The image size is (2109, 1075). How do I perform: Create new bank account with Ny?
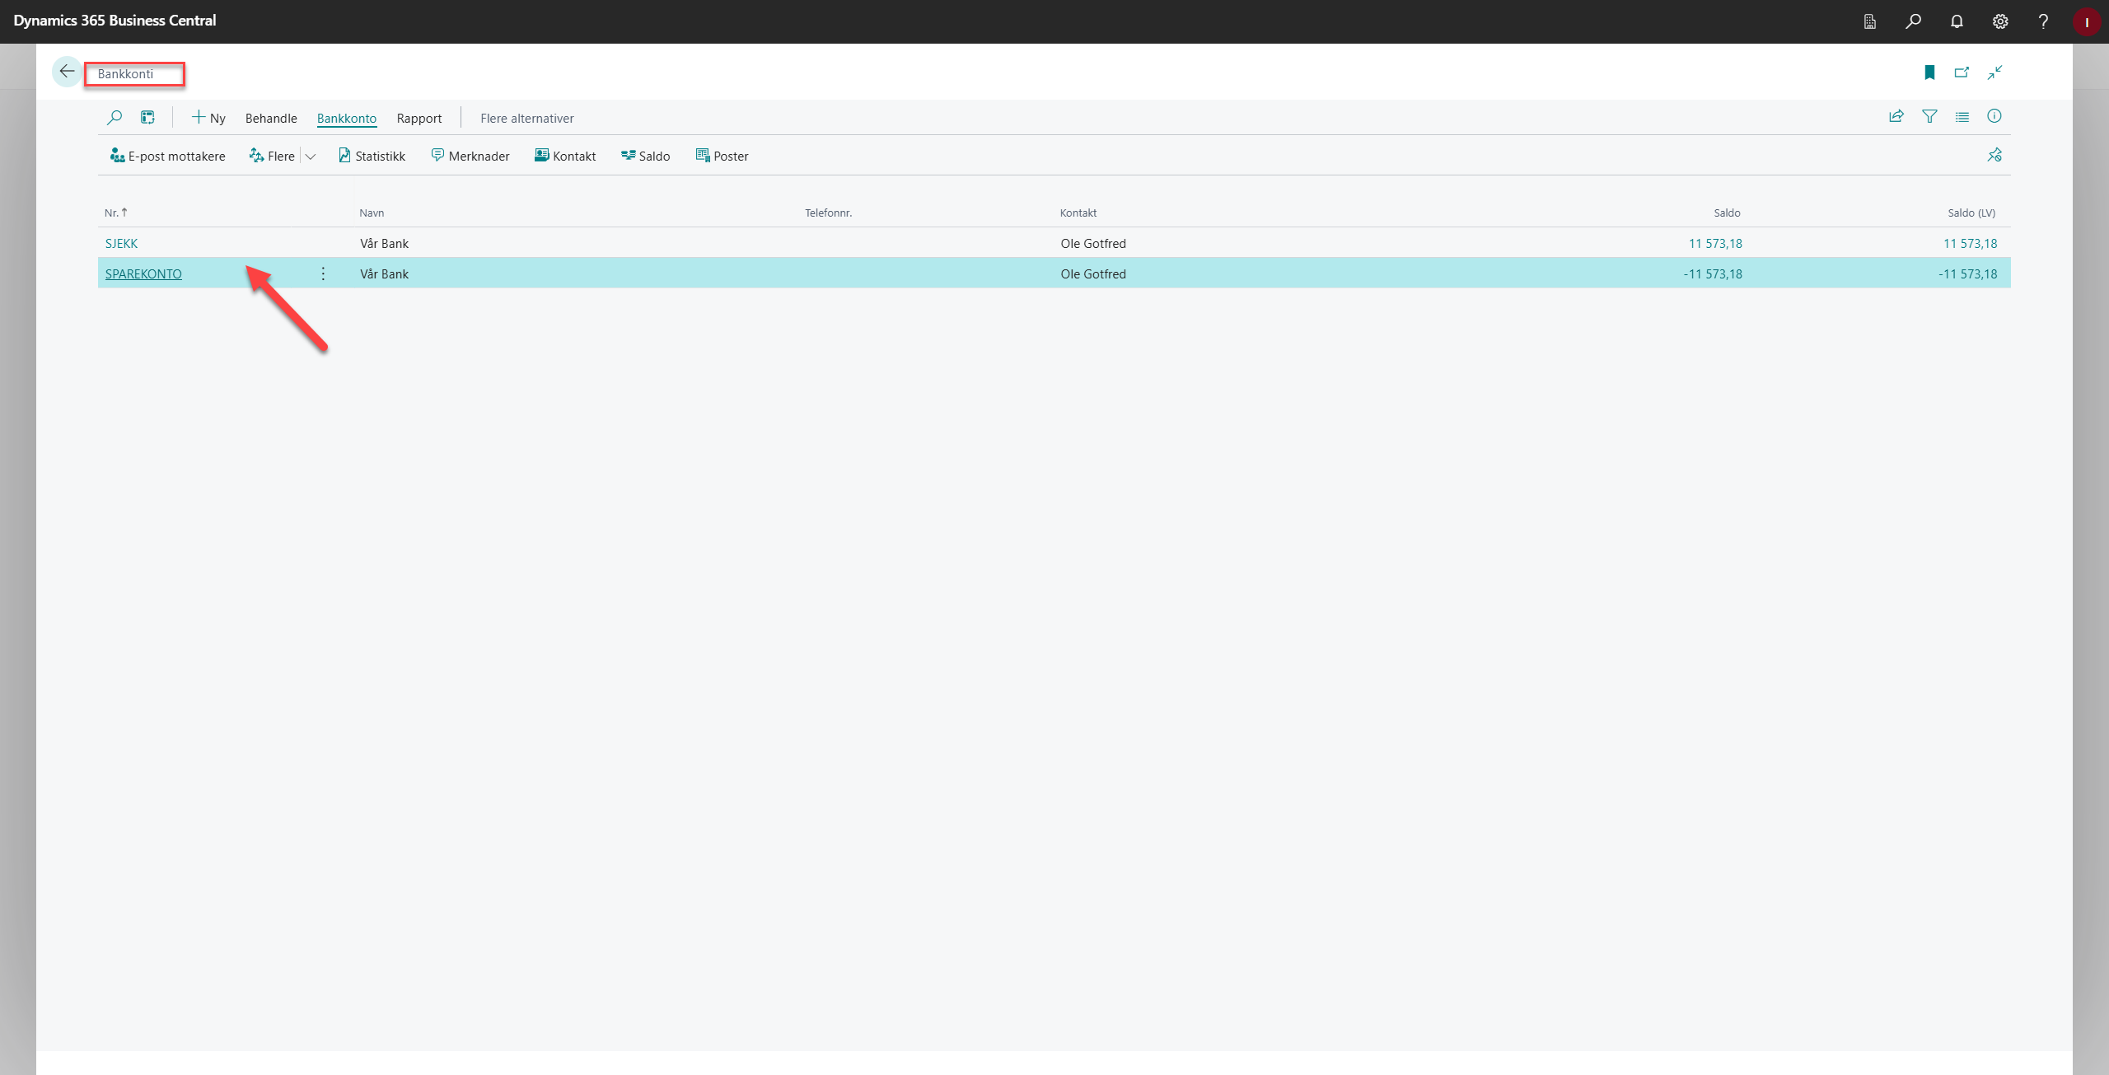208,118
